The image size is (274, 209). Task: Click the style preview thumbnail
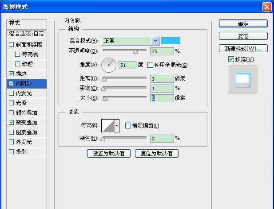[x=243, y=80]
